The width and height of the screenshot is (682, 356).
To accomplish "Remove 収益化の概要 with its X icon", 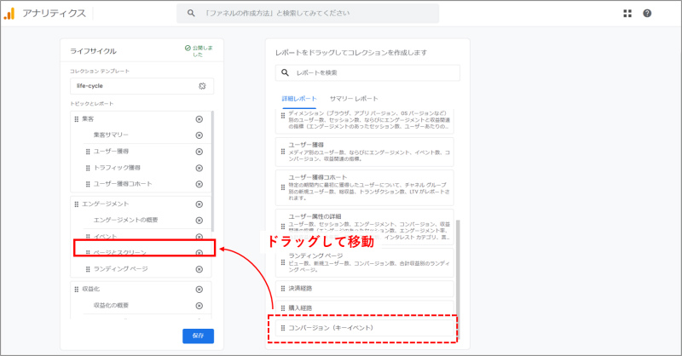I will point(199,306).
